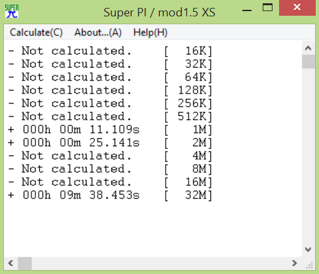Click the window resize grip corner
Screen dimensions: 319x274
coord(309,265)
